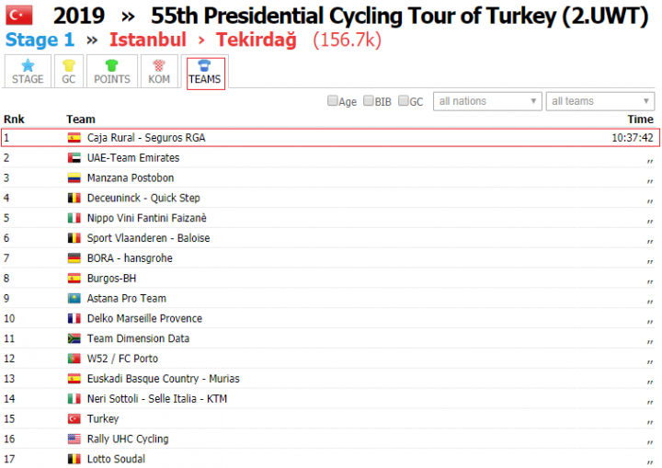Click the Stage 1 heading link

pos(40,40)
